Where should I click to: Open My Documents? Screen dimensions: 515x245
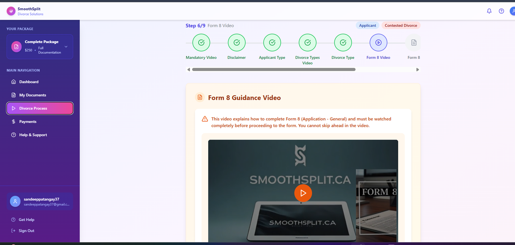tap(40, 95)
